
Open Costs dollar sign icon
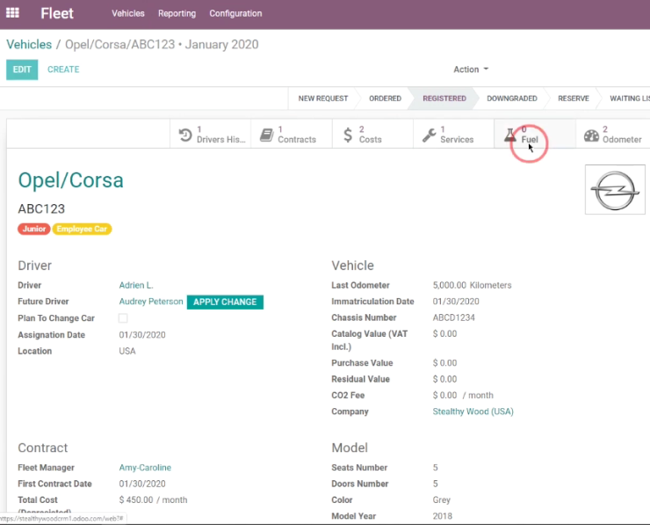(348, 135)
